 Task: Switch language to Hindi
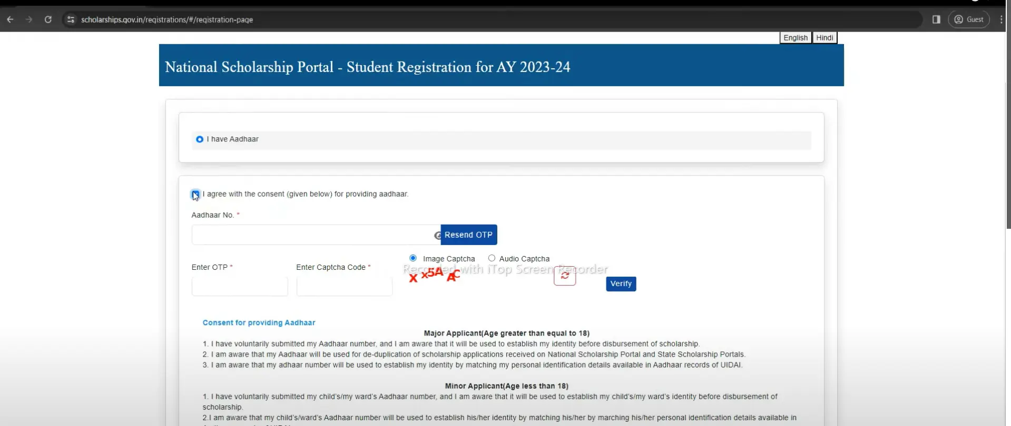(824, 38)
